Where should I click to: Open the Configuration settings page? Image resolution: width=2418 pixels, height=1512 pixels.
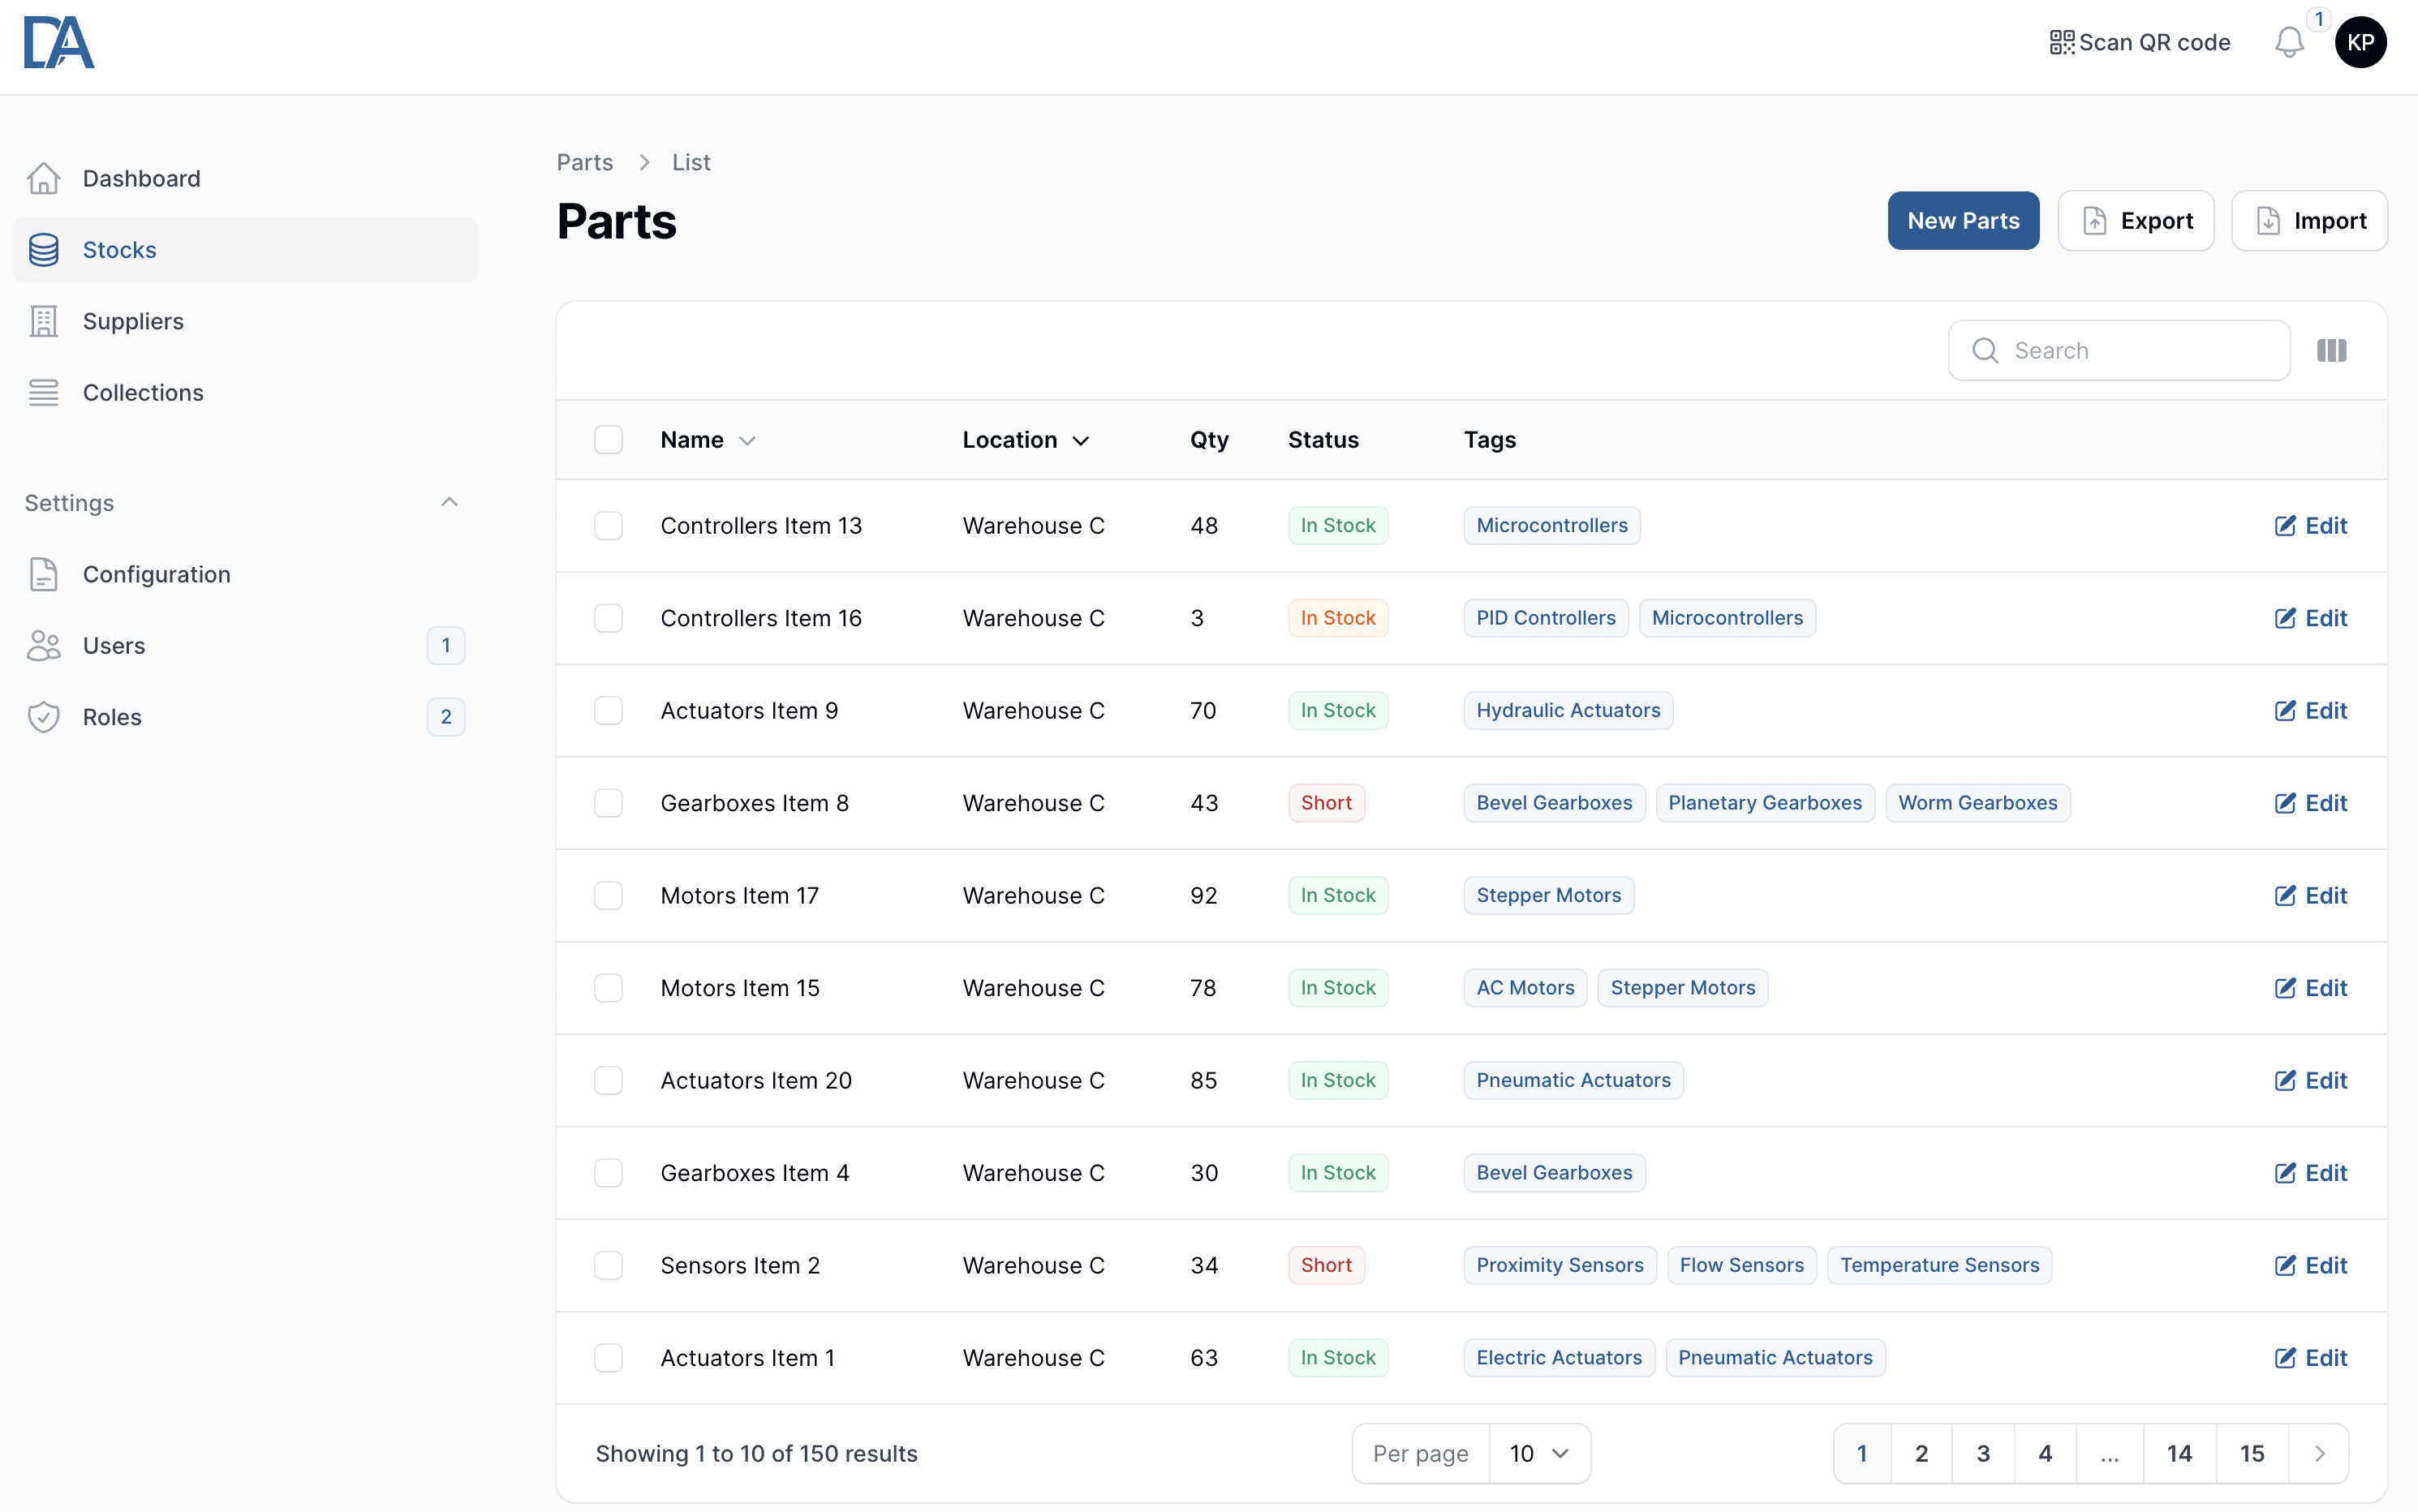156,574
